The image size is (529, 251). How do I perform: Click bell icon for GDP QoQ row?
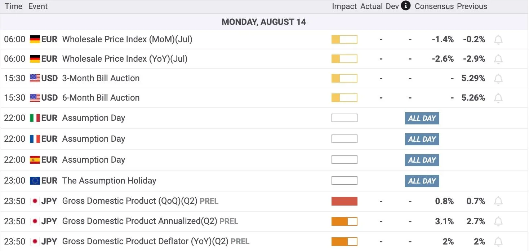point(498,201)
